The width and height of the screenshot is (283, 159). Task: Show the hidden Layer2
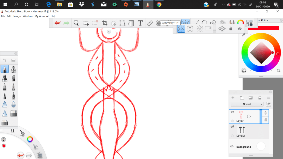(232, 127)
